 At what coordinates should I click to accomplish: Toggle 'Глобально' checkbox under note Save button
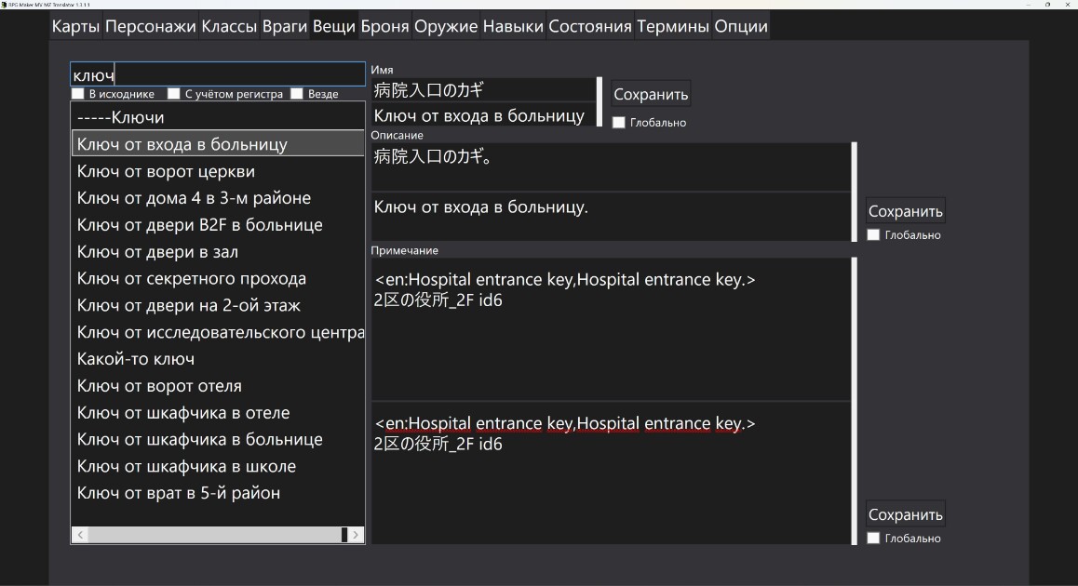[873, 539]
